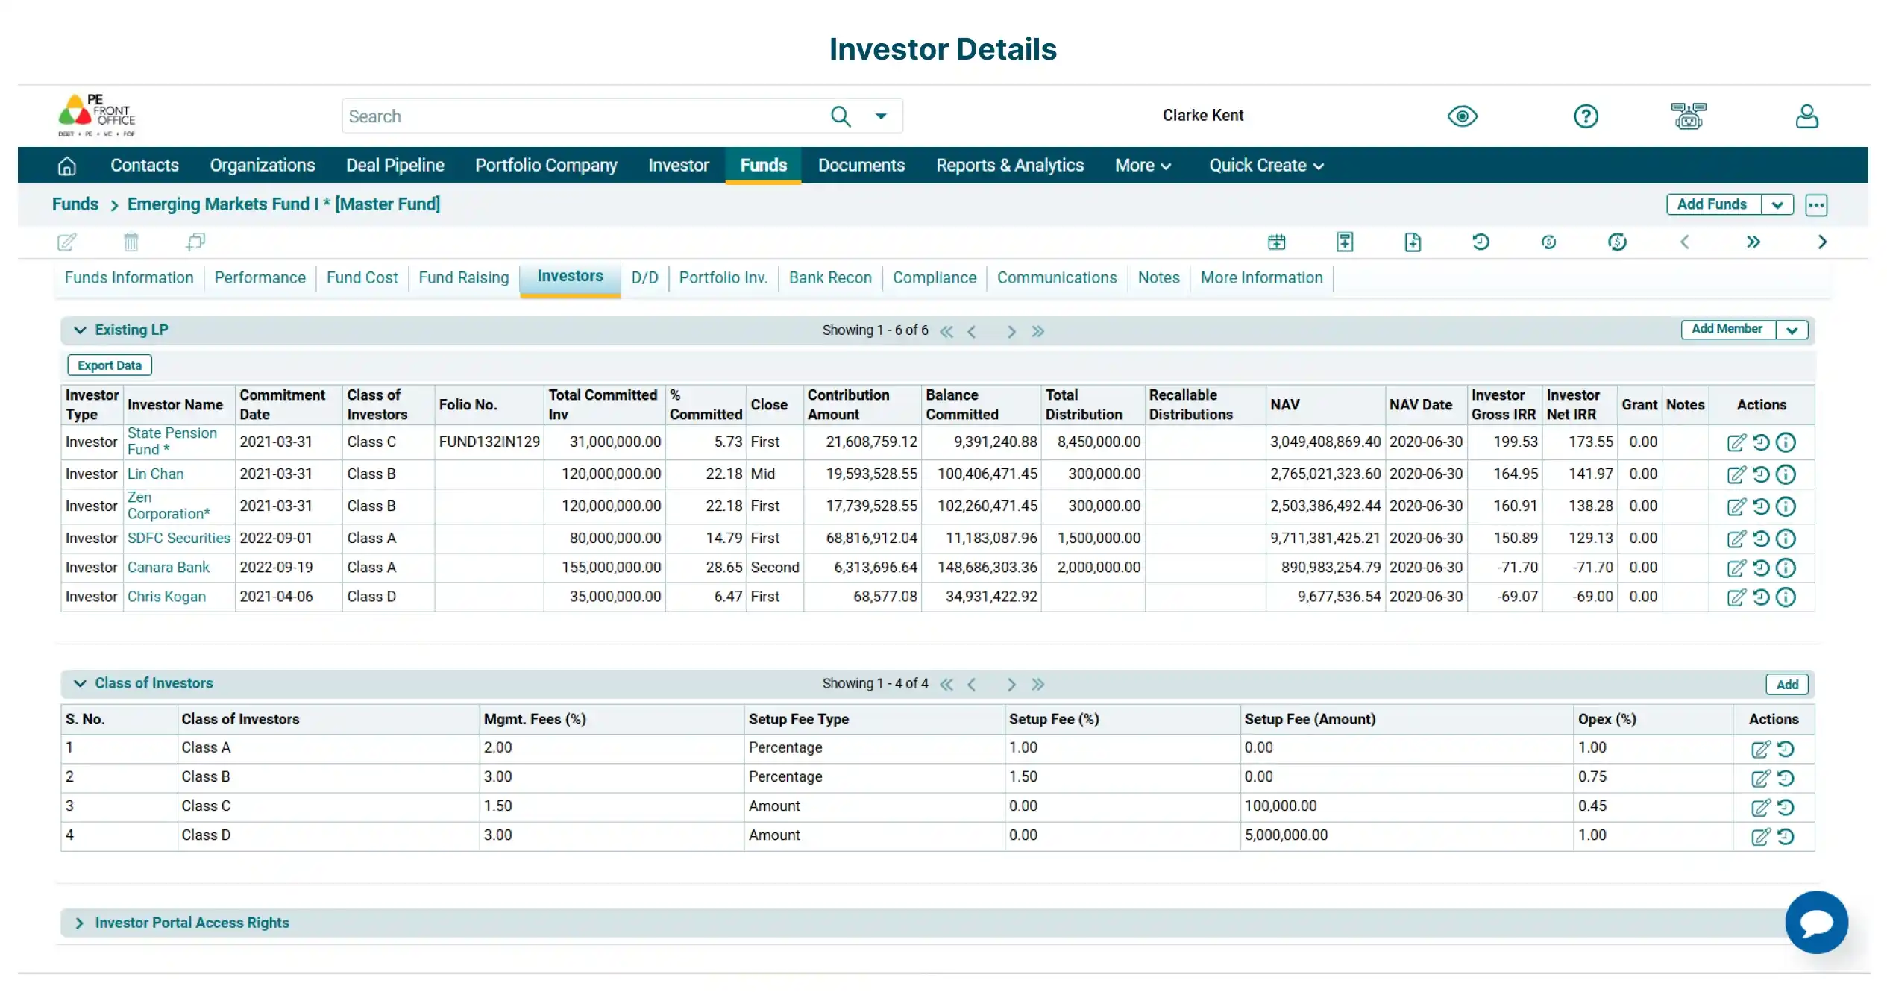Open the Bank Recon tab
This screenshot has width=1887, height=992.
point(830,277)
